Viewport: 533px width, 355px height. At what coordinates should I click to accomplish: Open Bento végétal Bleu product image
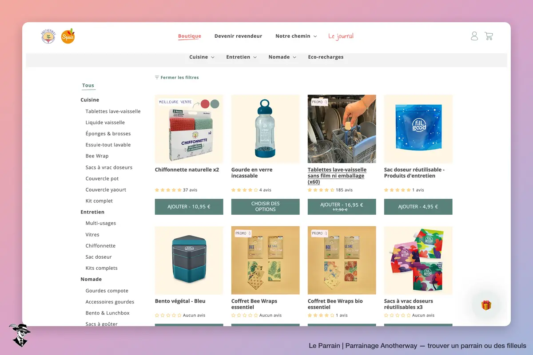(189, 260)
